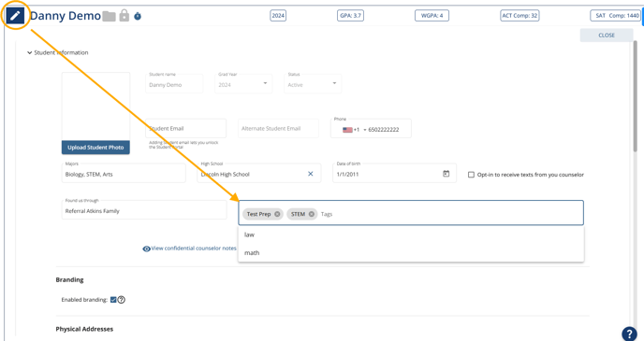Screen dimensions: 644x341
Task: Remove the STEM tag
Action: [x=312, y=214]
